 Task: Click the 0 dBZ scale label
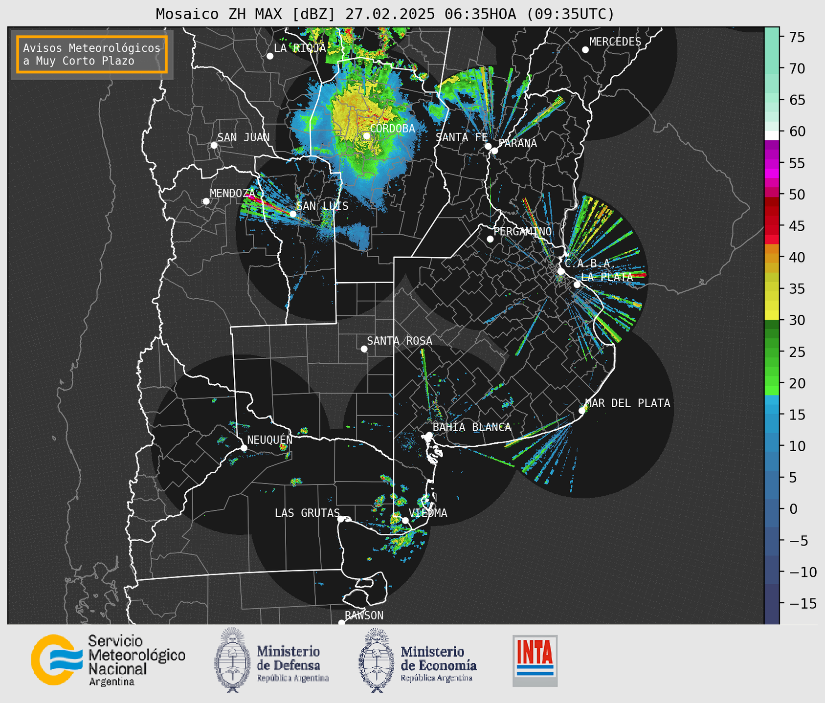pyautogui.click(x=793, y=509)
